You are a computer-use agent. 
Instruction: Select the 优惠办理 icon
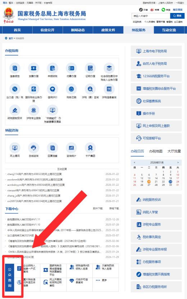(x=71, y=68)
